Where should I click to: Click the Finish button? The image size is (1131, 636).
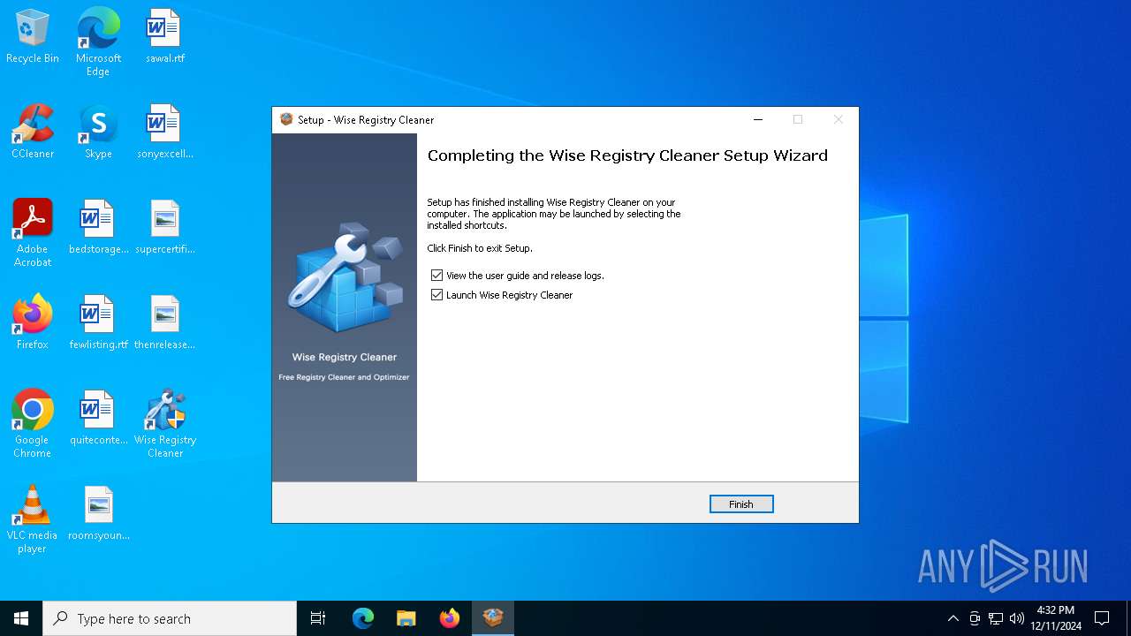741,504
